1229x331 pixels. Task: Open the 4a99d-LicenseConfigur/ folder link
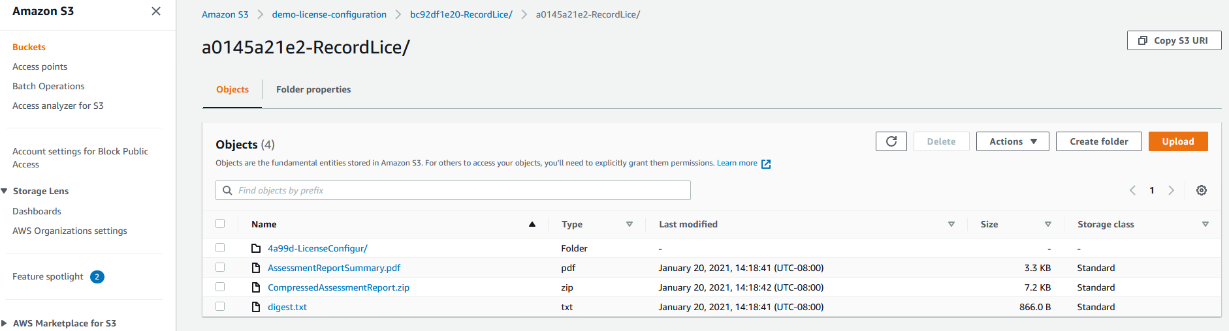tap(317, 248)
